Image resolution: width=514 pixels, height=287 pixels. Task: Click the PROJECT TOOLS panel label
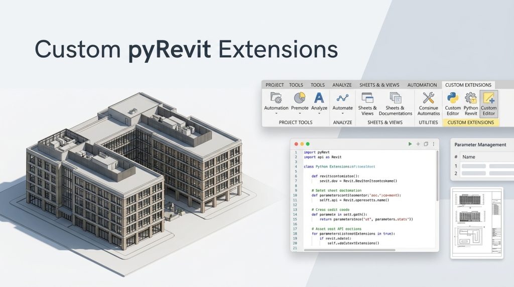[296, 122]
